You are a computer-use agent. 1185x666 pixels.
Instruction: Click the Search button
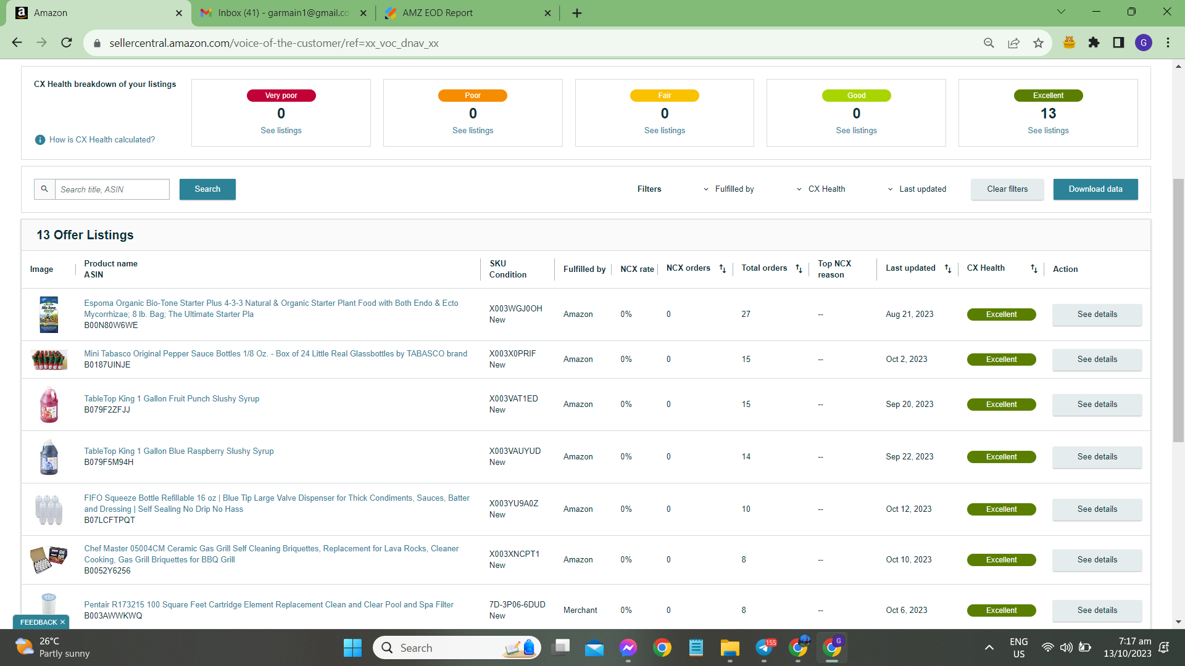(x=207, y=189)
